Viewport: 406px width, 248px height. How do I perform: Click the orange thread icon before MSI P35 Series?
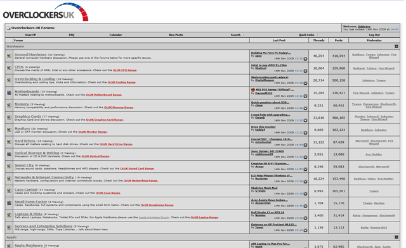253,90
